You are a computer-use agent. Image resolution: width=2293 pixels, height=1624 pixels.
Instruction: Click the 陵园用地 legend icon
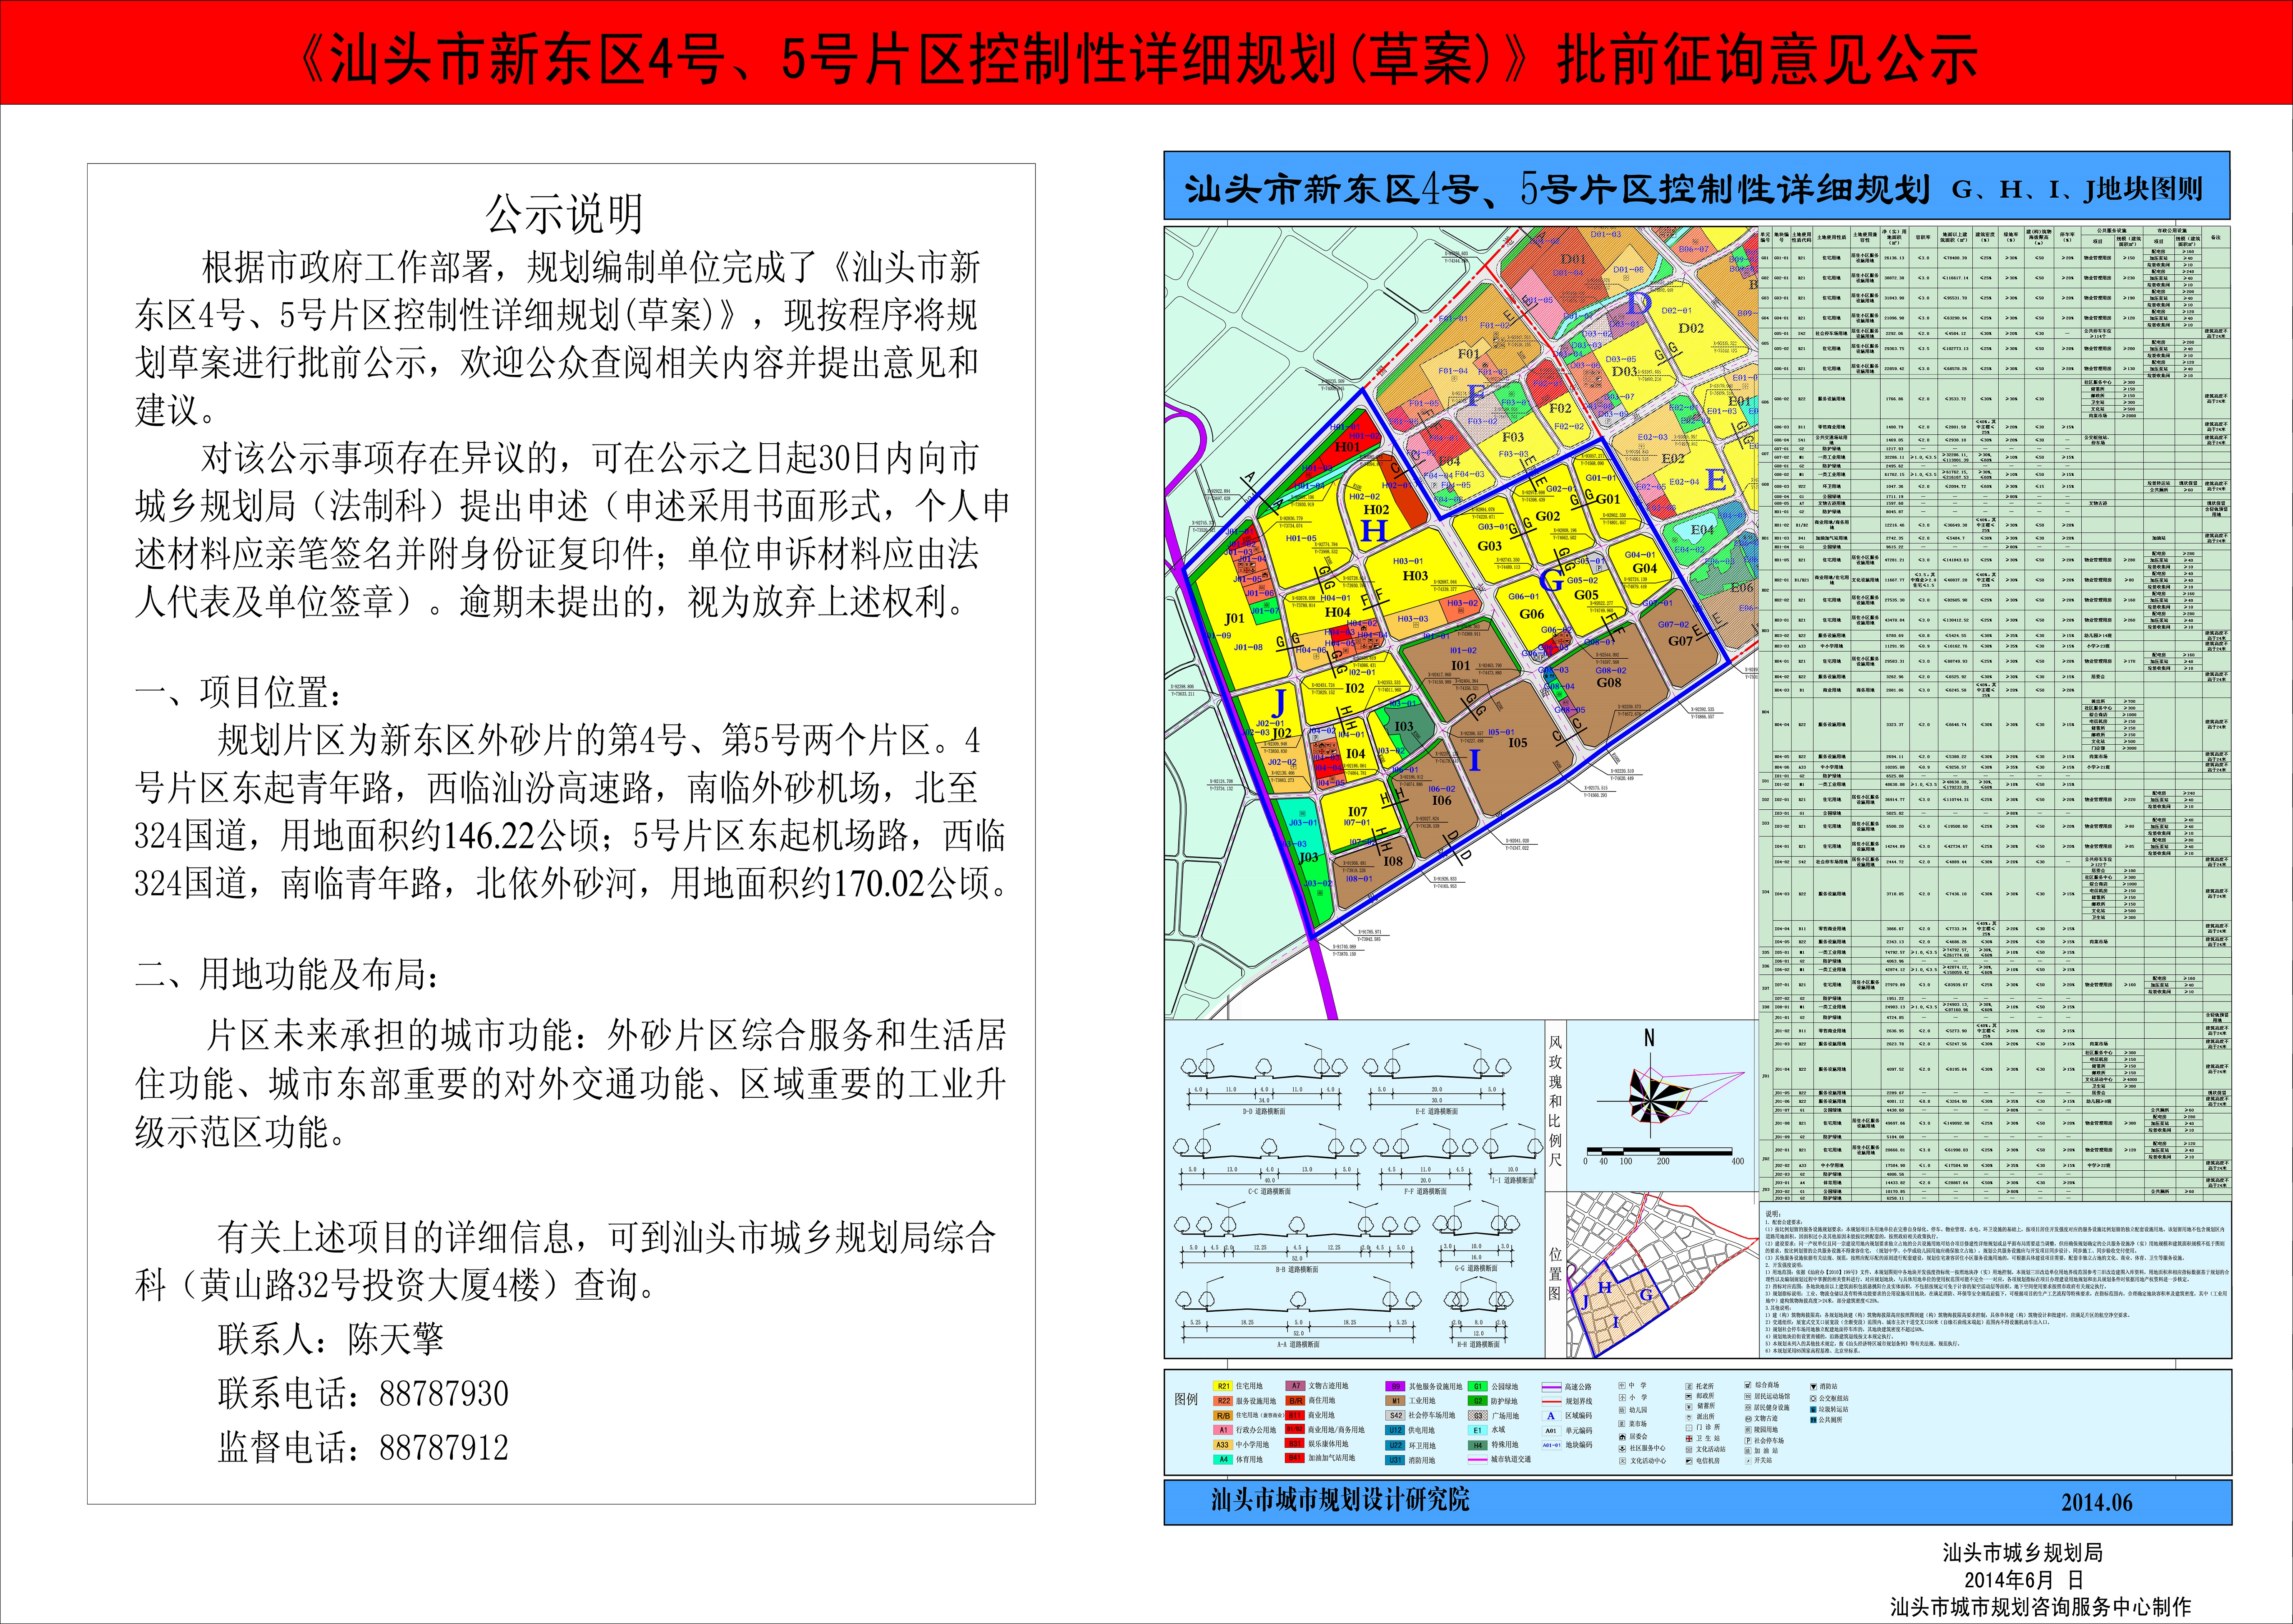(1748, 1430)
